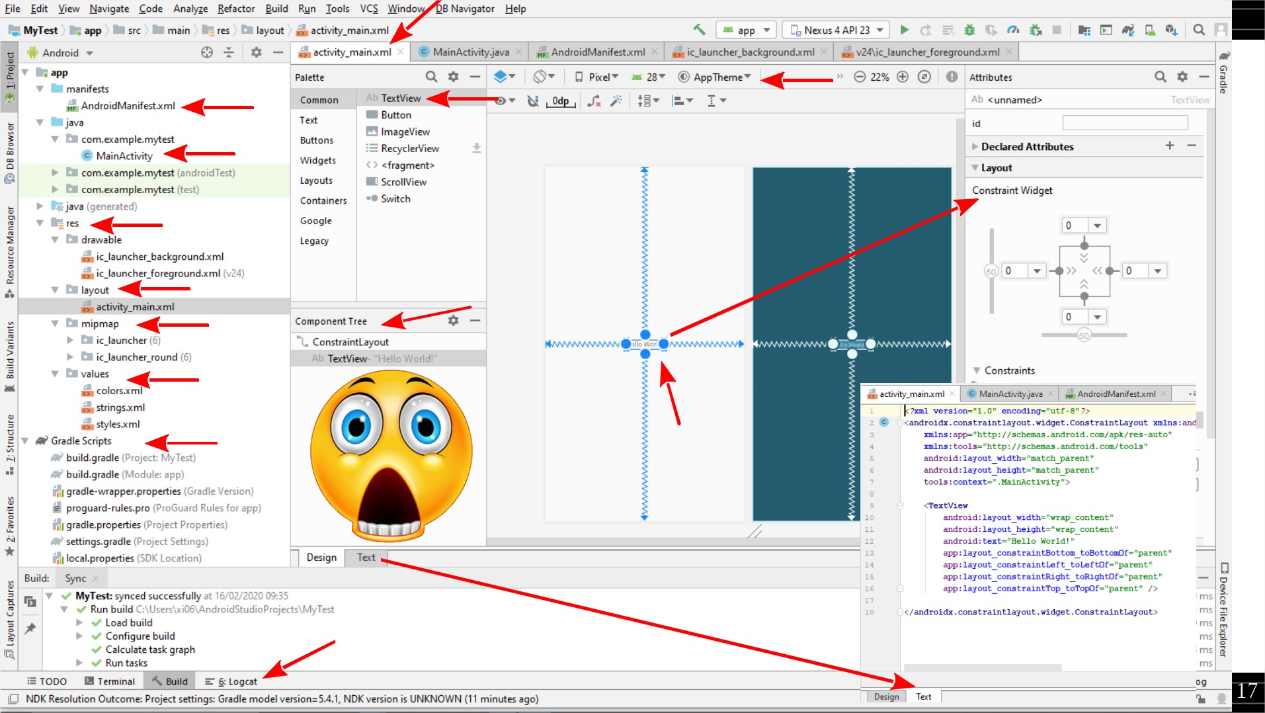Click the Make Project hammer icon

tap(699, 30)
